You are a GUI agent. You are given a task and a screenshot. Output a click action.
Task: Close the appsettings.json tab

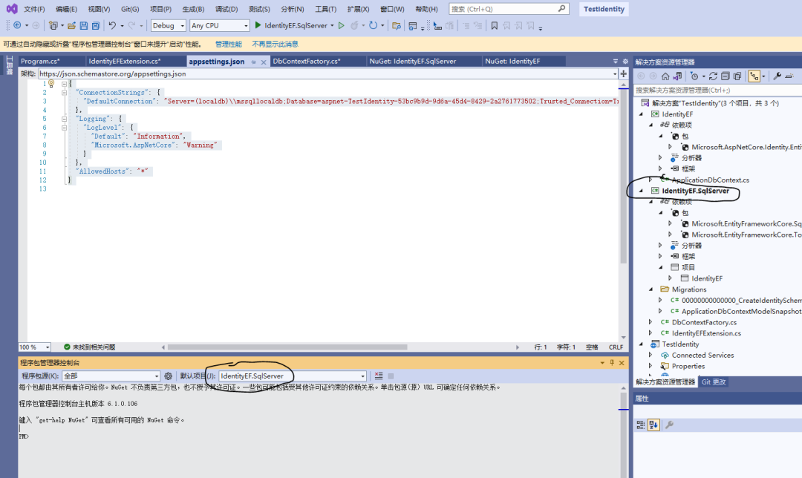point(264,62)
